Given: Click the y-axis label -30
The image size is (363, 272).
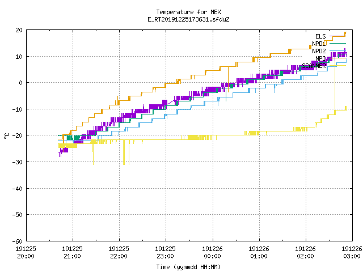Looking at the screenshot, I should point(17,162).
